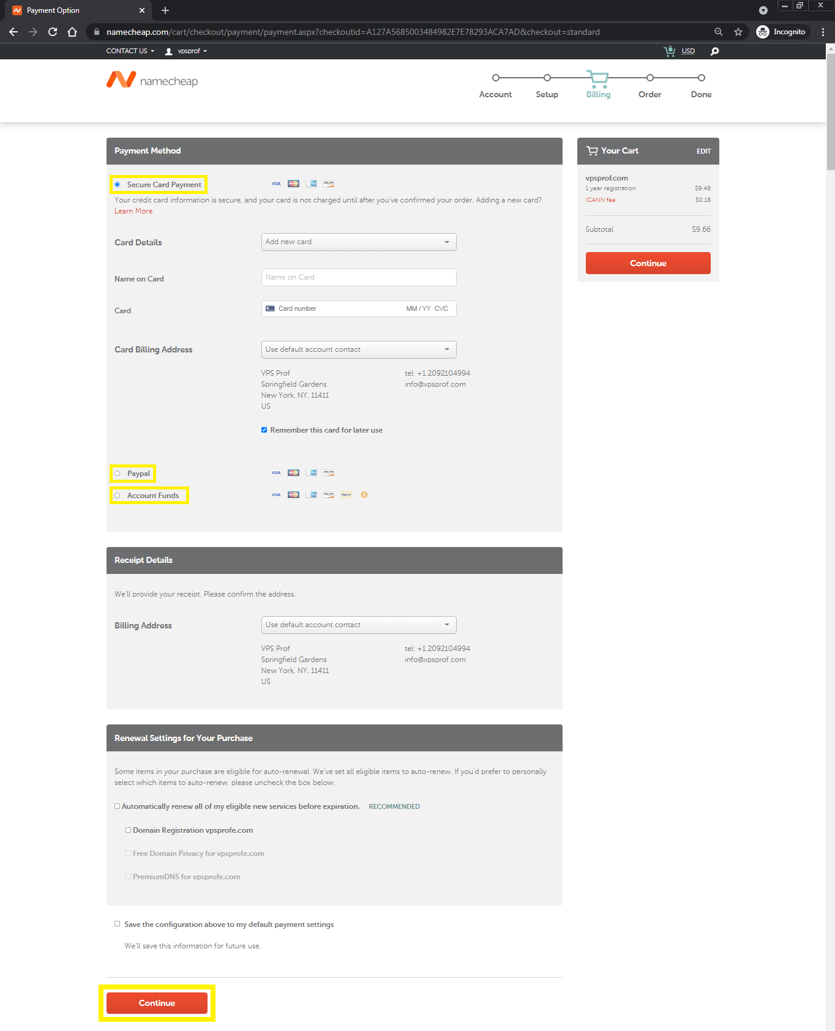Image resolution: width=835 pixels, height=1031 pixels.
Task: Enable automatic renewal of all eligible services
Action: (118, 806)
